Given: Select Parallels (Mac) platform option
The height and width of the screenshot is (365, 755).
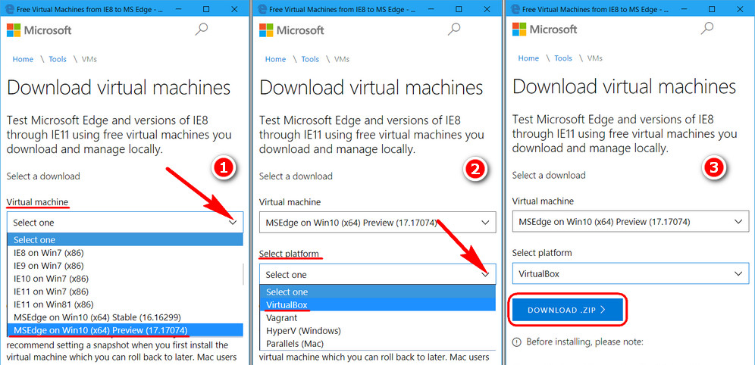Looking at the screenshot, I should [377, 344].
